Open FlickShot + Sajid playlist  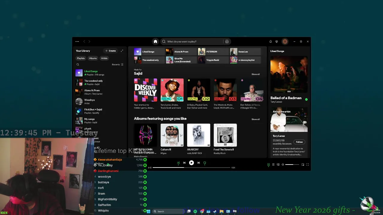pyautogui.click(x=100, y=111)
